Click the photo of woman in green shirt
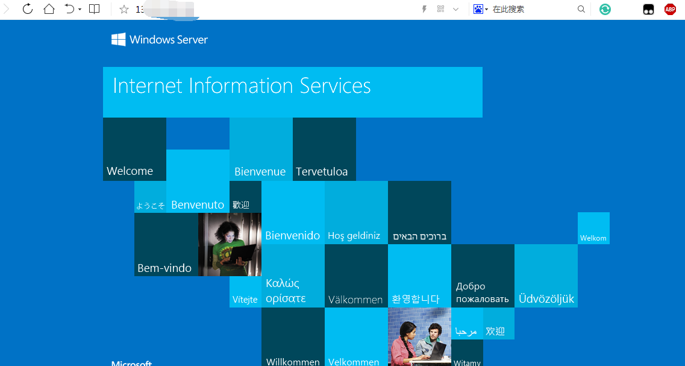685x366 pixels. tap(230, 244)
